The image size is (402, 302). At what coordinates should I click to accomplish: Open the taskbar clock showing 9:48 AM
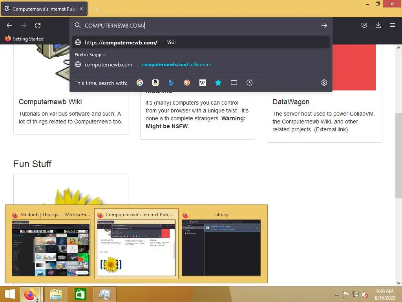point(385,295)
